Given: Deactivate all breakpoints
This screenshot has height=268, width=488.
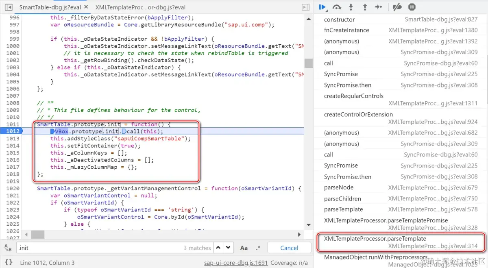Looking at the screenshot, I should [398, 7].
